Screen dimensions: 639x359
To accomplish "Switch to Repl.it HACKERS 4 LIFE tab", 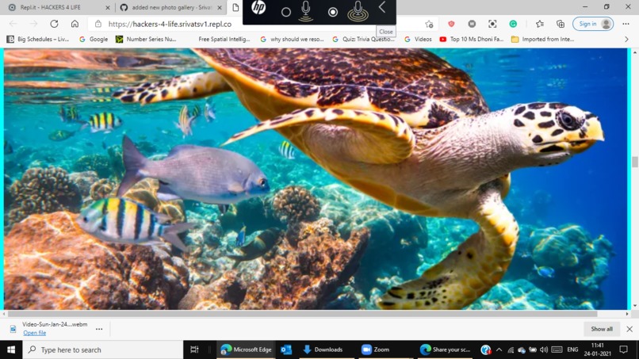I will (x=59, y=7).
